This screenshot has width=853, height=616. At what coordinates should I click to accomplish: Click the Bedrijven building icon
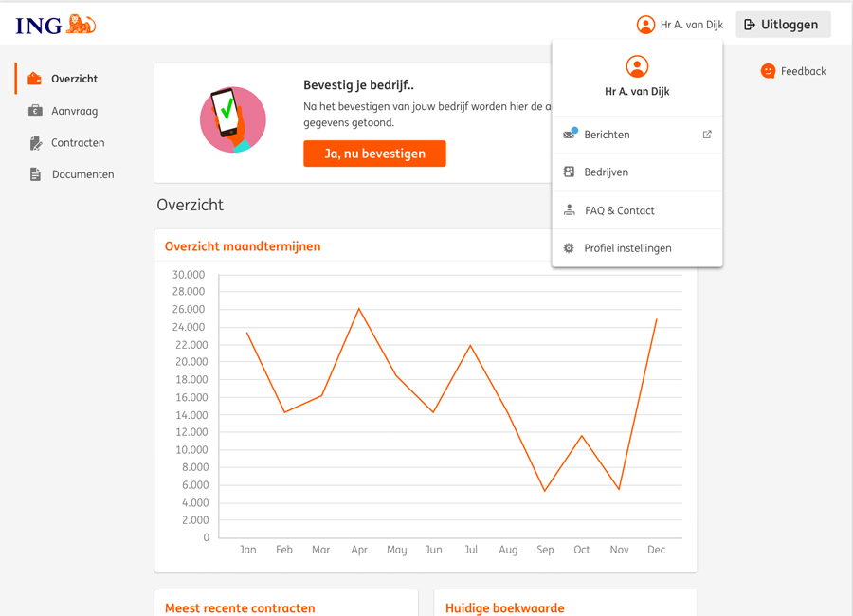569,172
